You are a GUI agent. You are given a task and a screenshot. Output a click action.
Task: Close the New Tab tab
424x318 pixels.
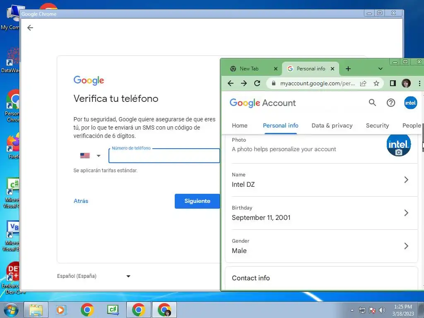click(275, 69)
